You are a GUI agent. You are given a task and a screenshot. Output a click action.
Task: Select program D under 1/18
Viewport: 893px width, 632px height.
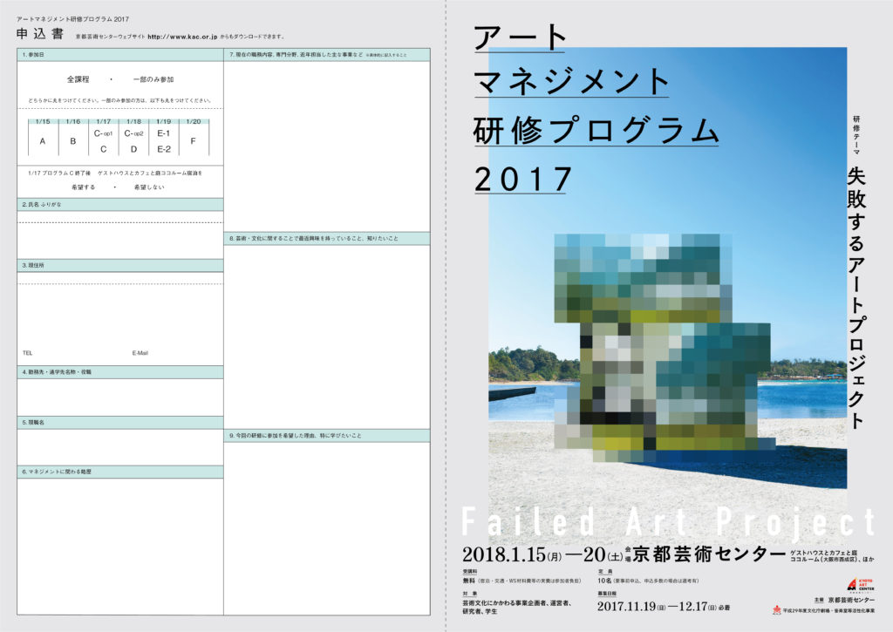(x=133, y=149)
